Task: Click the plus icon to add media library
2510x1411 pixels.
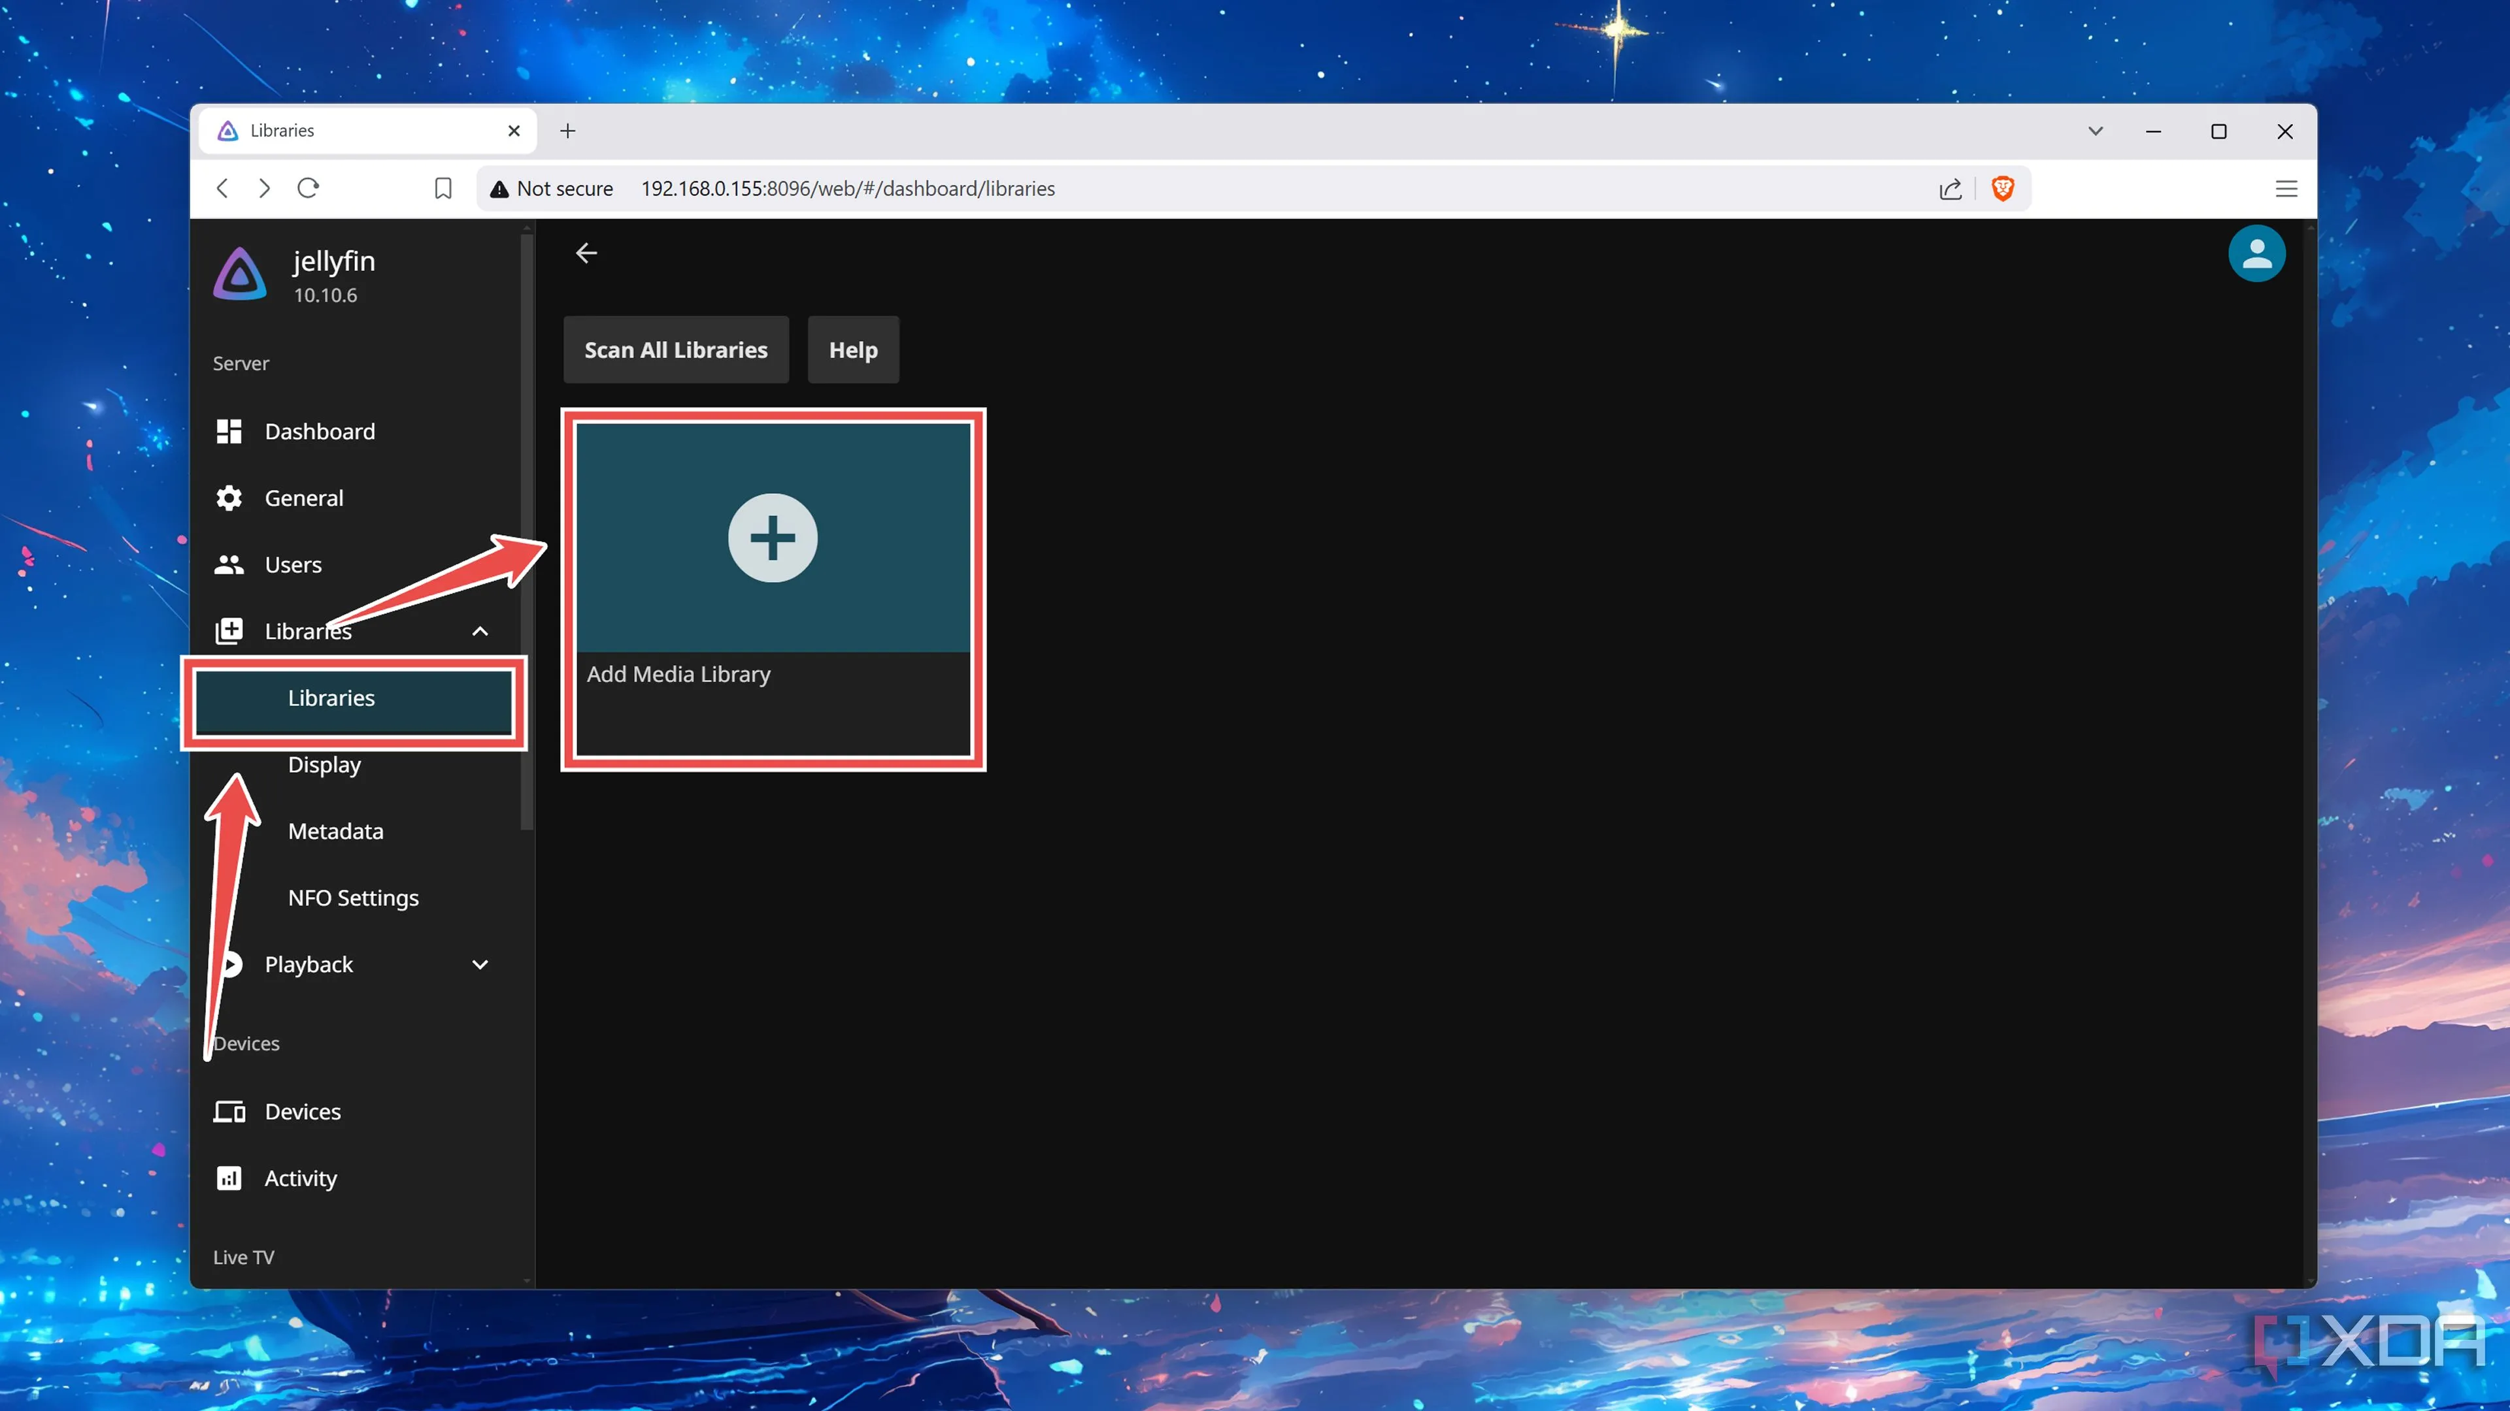Action: point(772,538)
